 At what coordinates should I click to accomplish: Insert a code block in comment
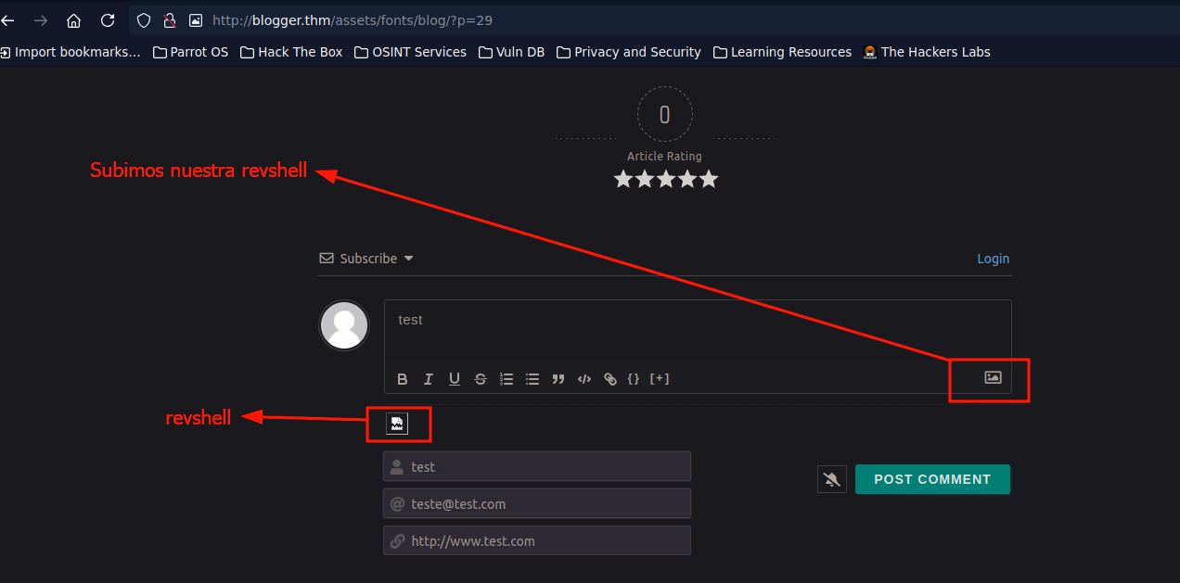584,379
